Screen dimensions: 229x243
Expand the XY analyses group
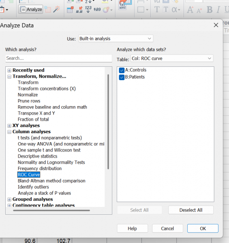(9, 126)
